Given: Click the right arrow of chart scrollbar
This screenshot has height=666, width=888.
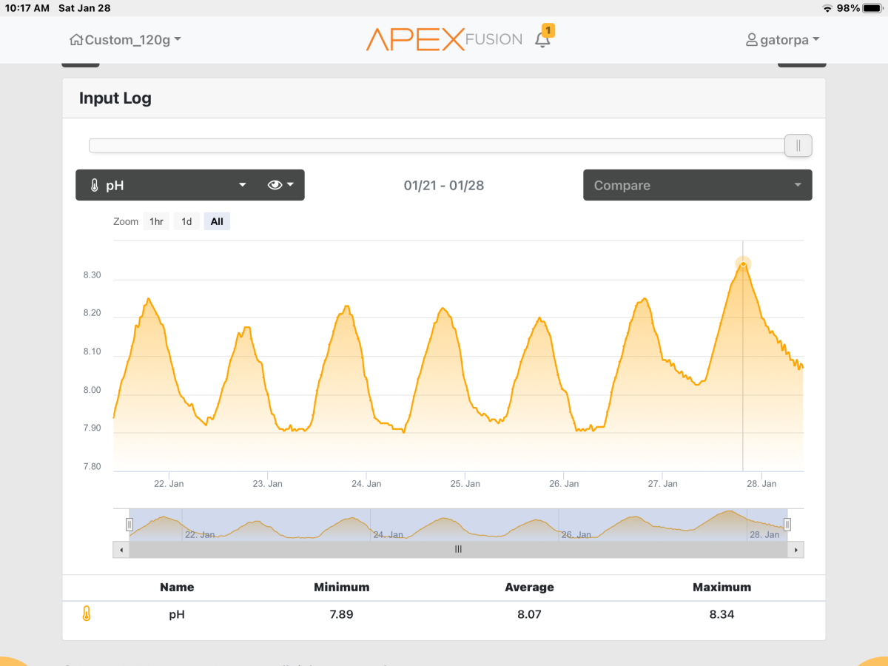Looking at the screenshot, I should tap(796, 550).
